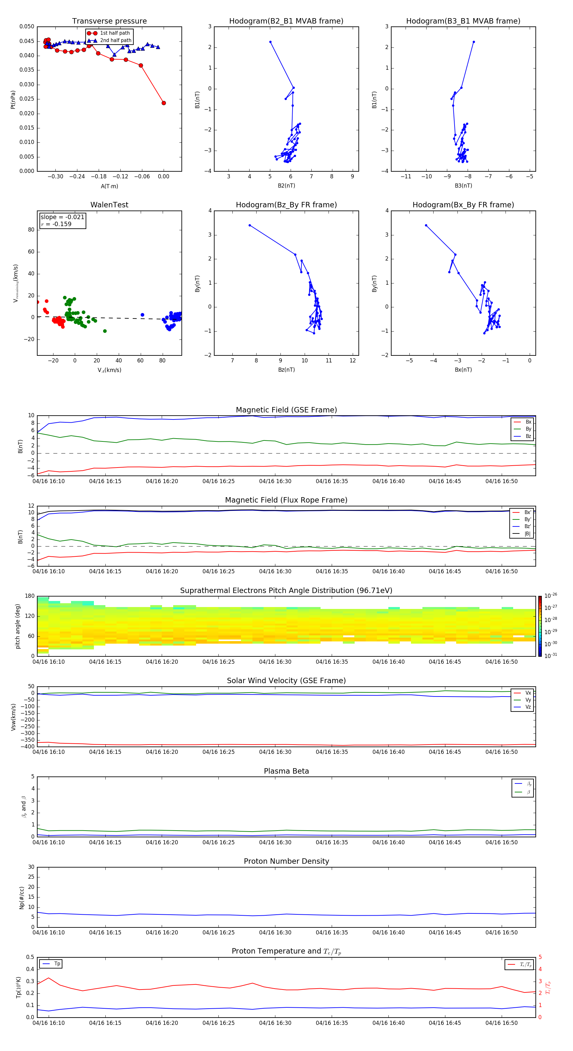Click the 'B3(nT)' x-axis label

pos(463,186)
